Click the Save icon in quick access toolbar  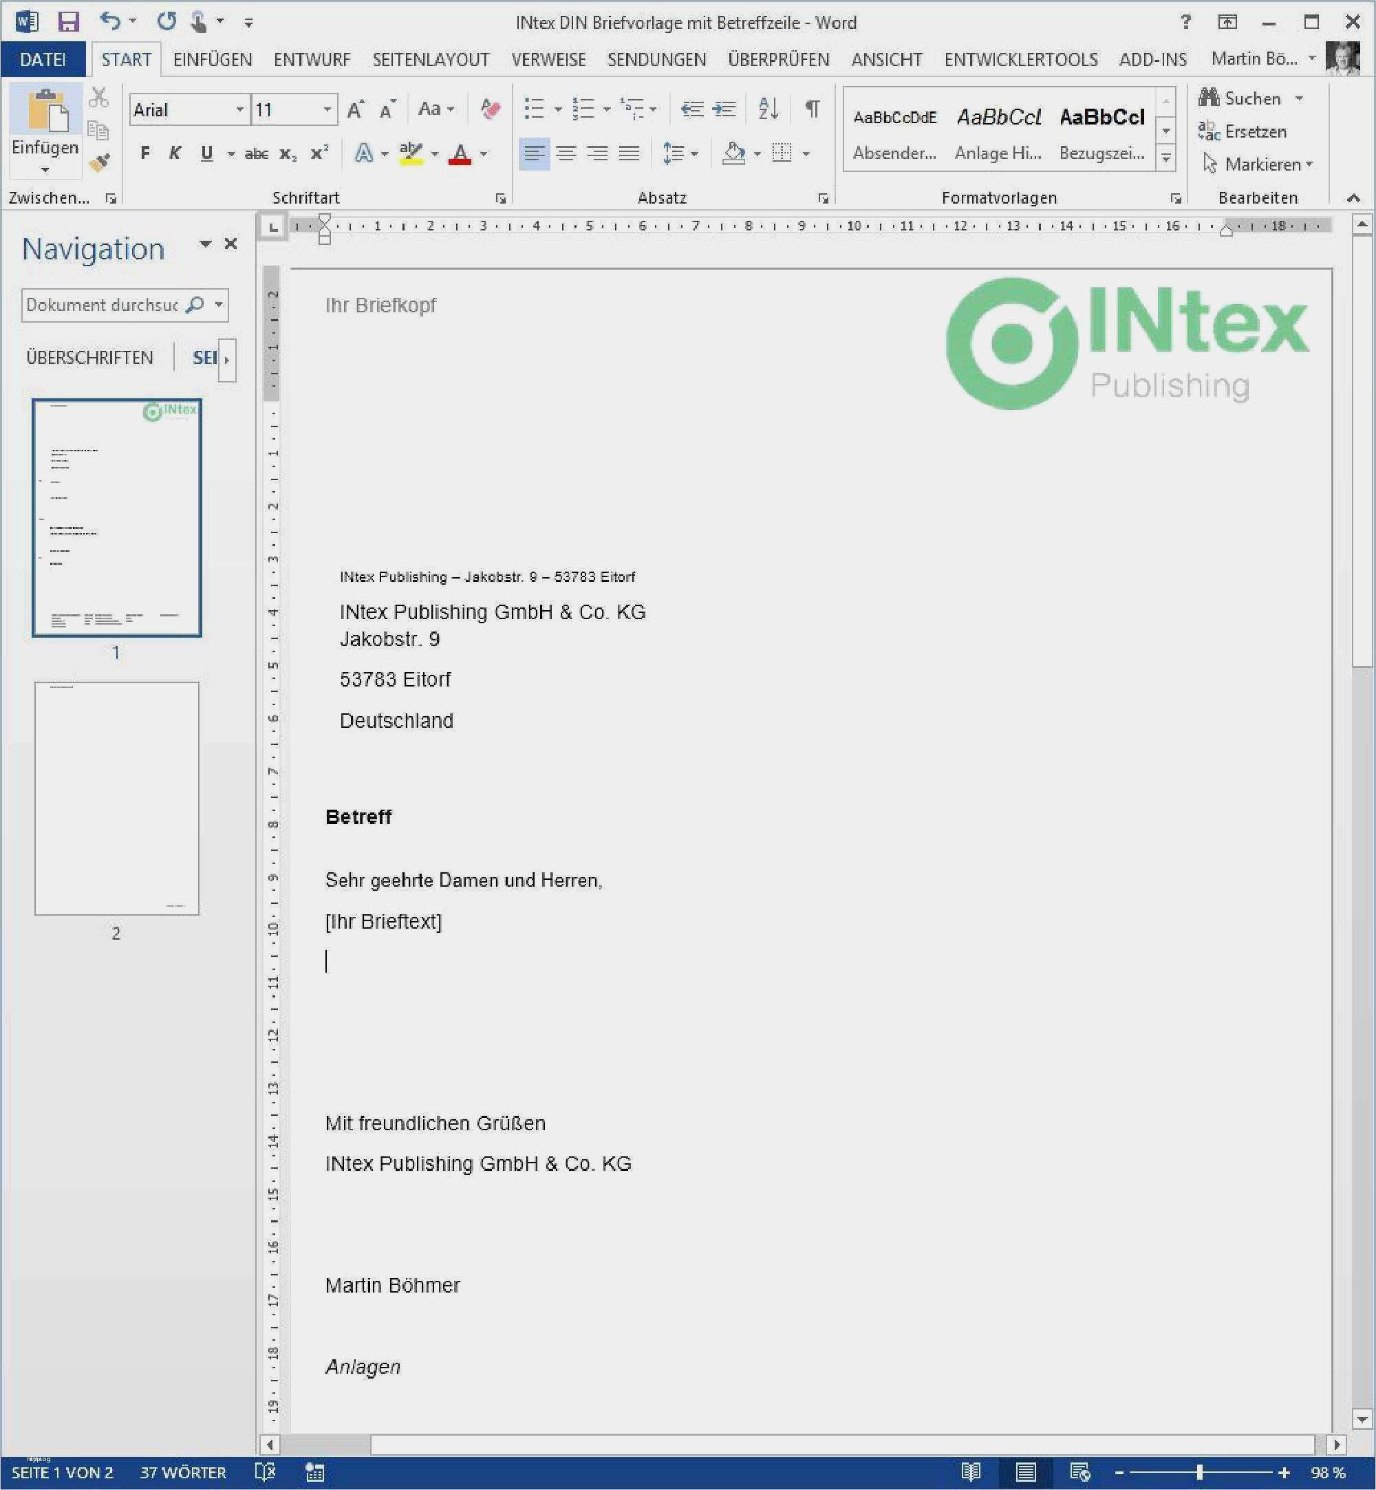click(67, 21)
